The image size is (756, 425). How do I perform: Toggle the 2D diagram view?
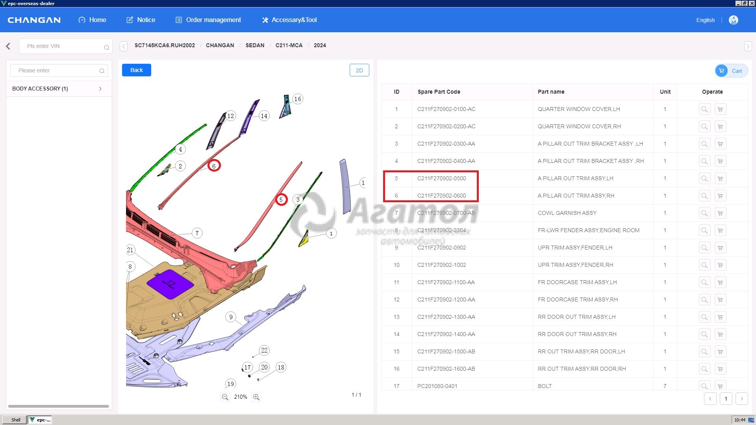[x=359, y=70]
